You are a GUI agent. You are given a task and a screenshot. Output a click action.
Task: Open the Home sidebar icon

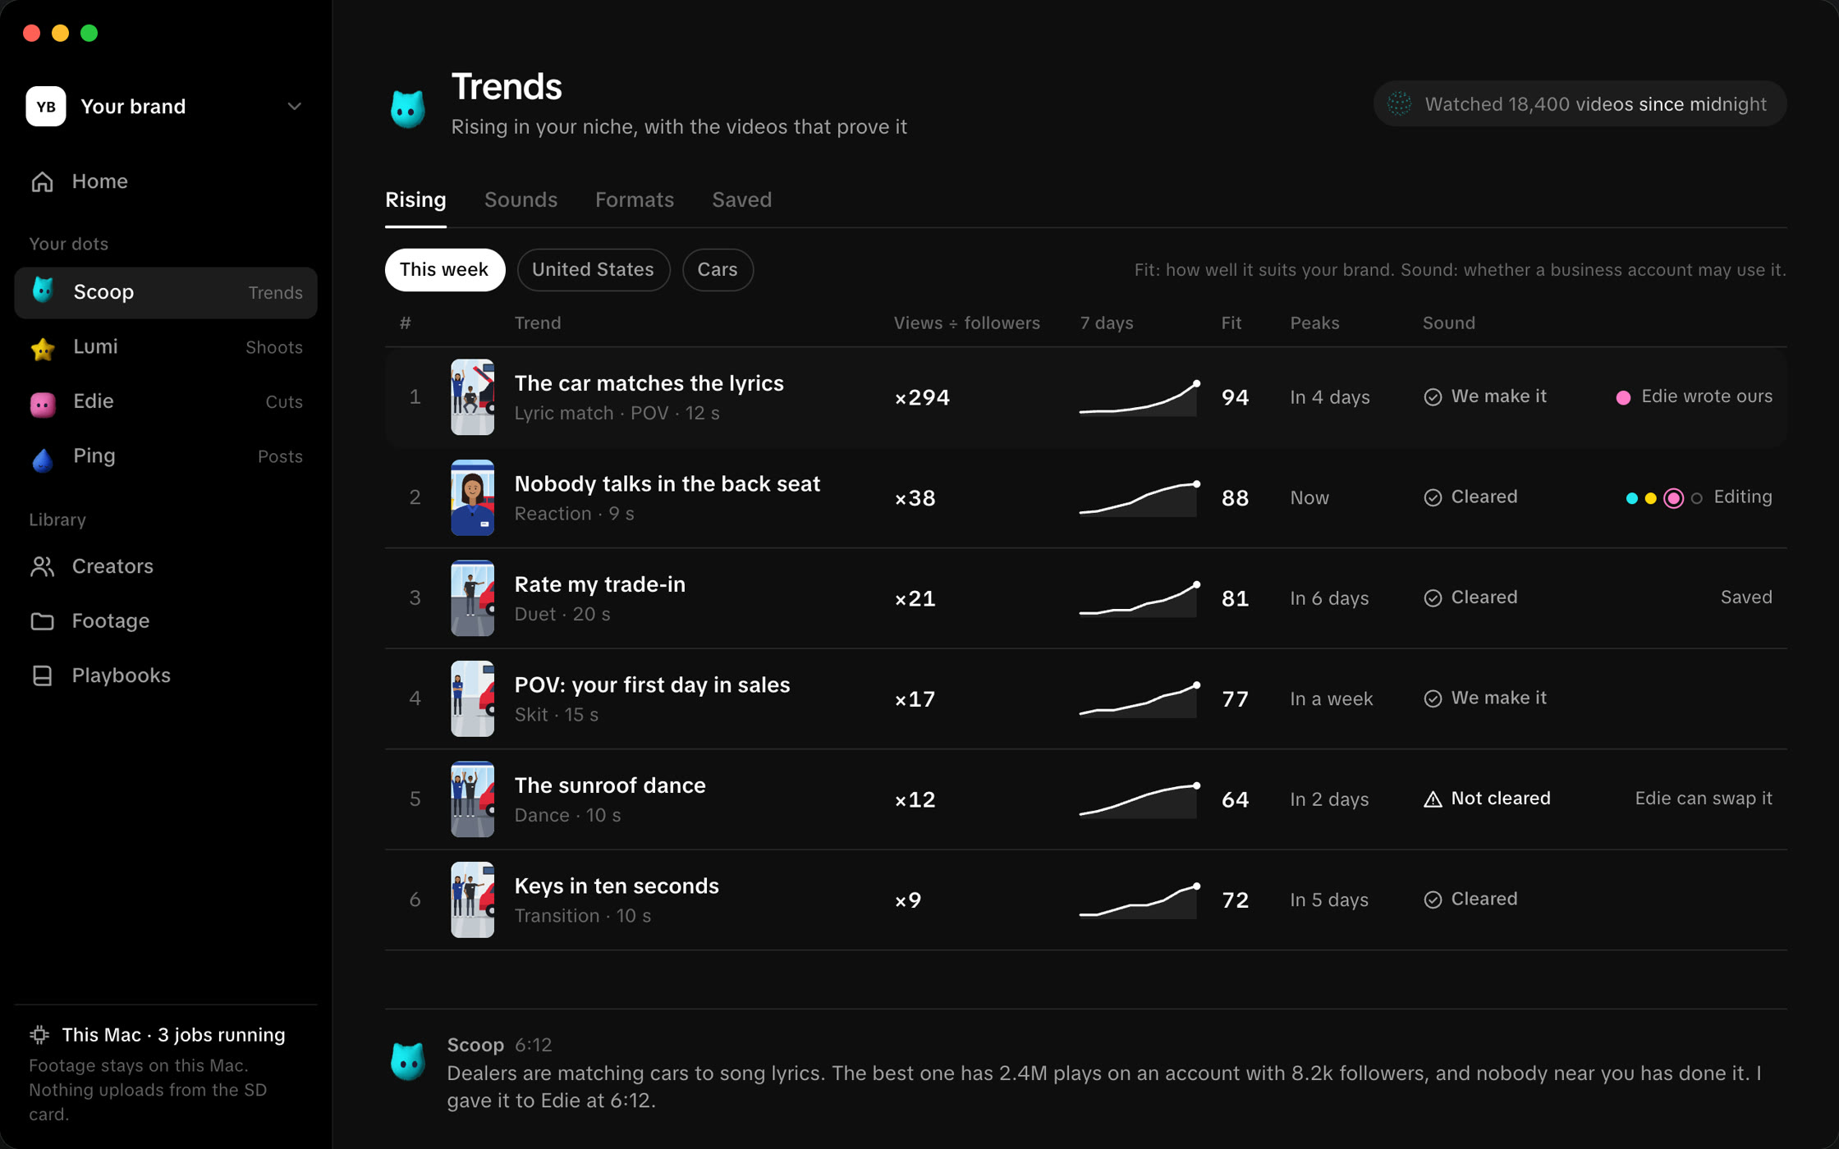point(42,181)
